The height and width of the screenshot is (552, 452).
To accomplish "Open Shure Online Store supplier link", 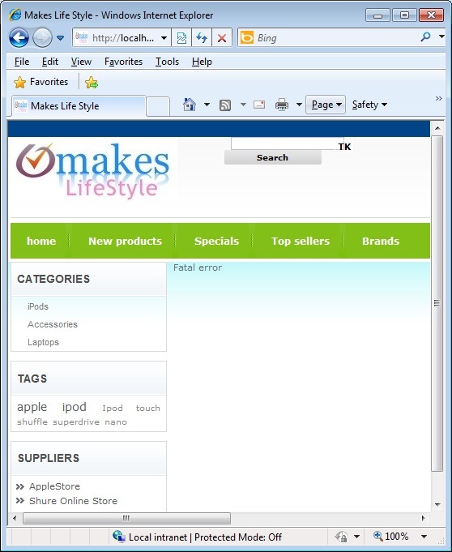I will click(73, 501).
